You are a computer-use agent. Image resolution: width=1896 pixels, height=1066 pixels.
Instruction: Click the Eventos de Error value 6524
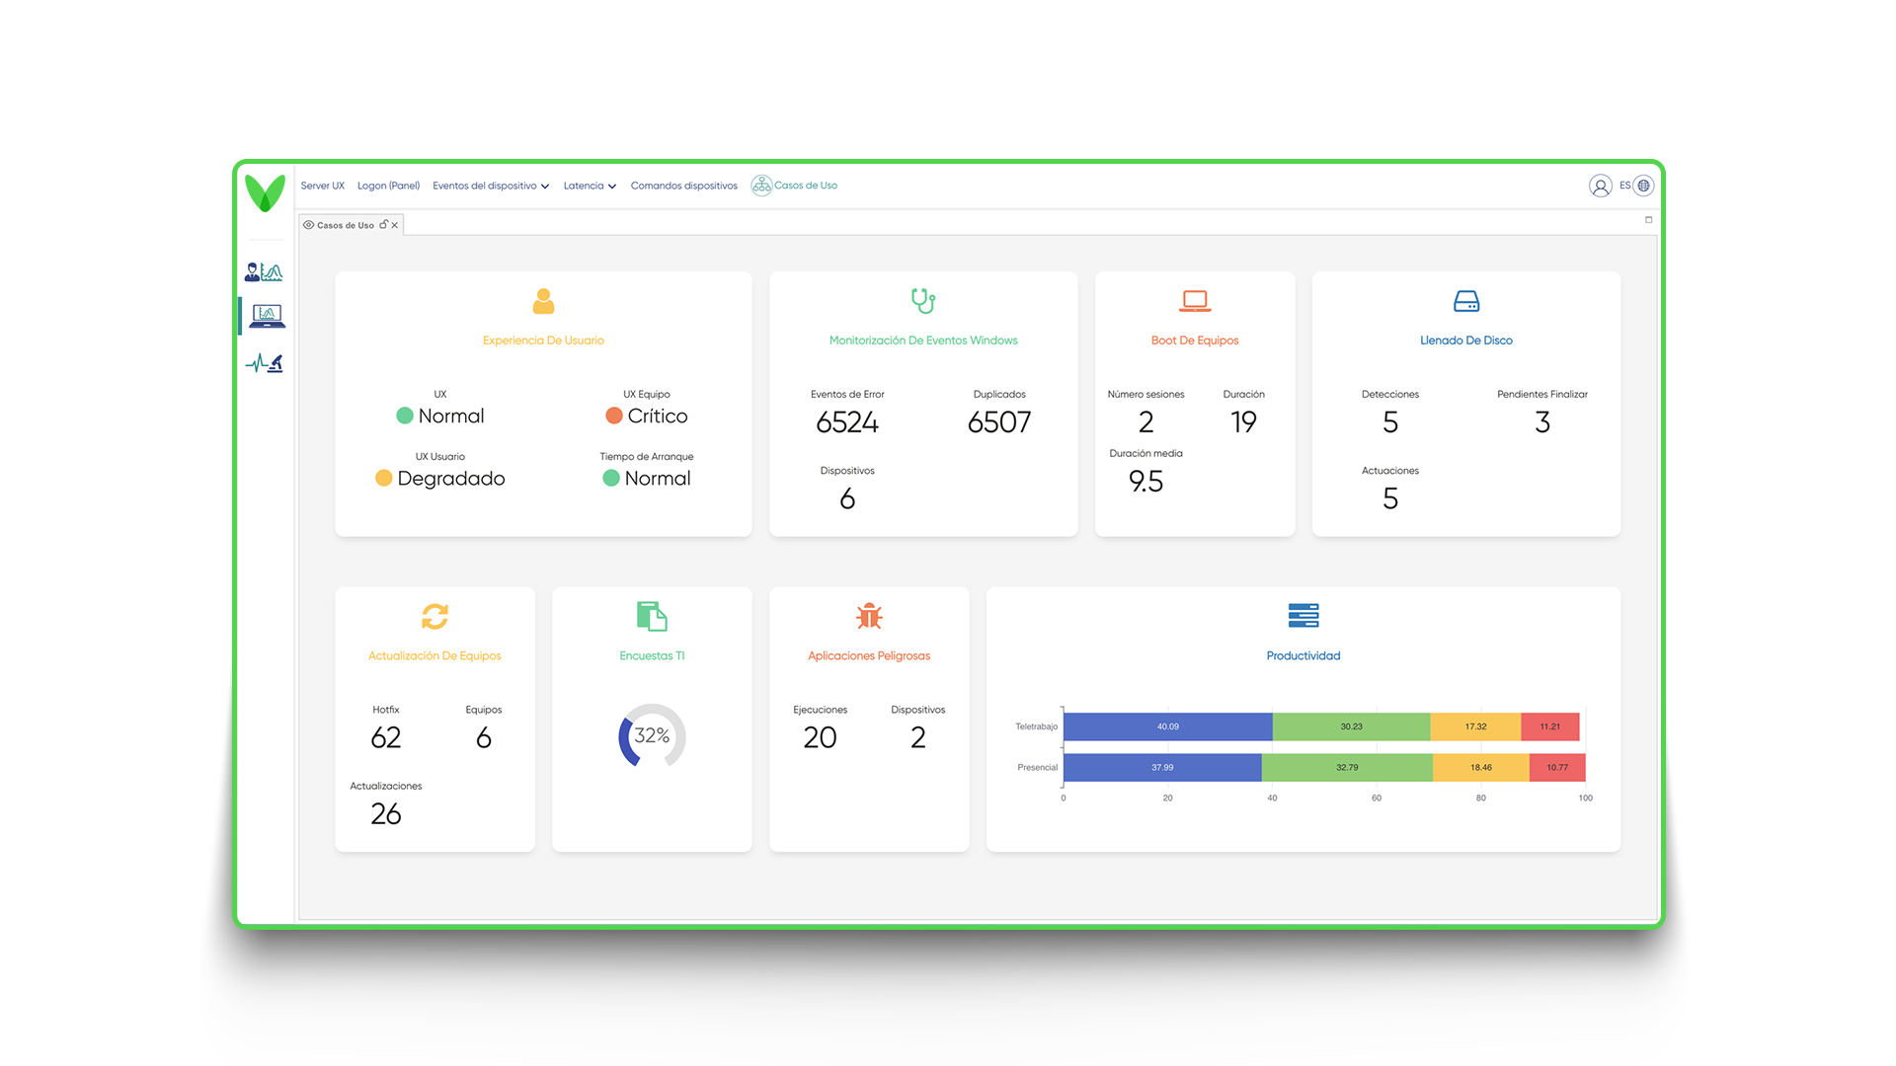(x=847, y=421)
